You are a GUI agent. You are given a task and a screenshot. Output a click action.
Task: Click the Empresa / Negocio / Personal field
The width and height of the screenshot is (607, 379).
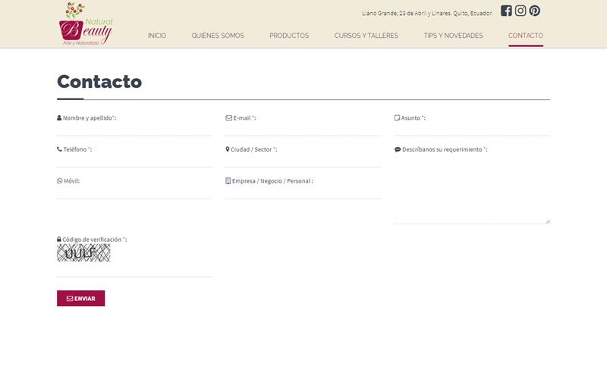[303, 192]
